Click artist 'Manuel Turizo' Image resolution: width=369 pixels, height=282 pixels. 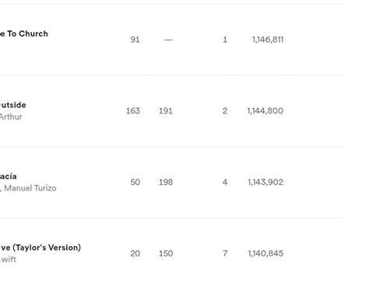tap(30, 188)
